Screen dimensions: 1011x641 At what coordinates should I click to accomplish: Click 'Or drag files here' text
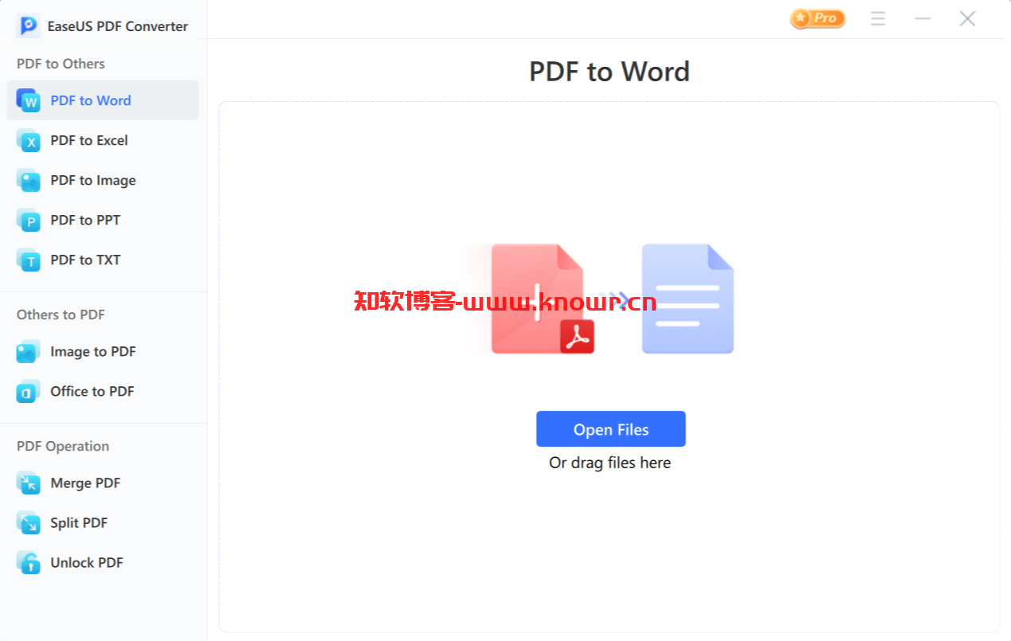[610, 463]
